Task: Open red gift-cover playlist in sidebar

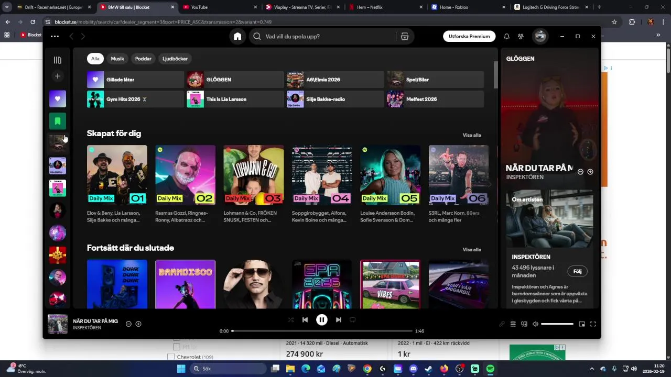Action: pos(58,255)
